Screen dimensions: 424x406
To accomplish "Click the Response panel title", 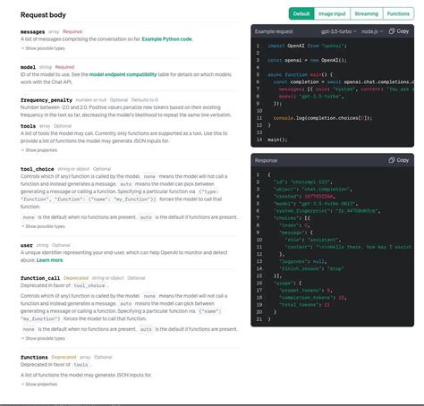I will tap(266, 161).
